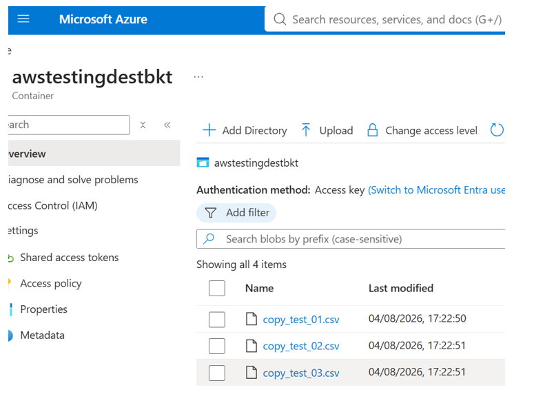This screenshot has width=534, height=403.
Task: Check the box for copy_test_03.csv
Action: point(217,373)
